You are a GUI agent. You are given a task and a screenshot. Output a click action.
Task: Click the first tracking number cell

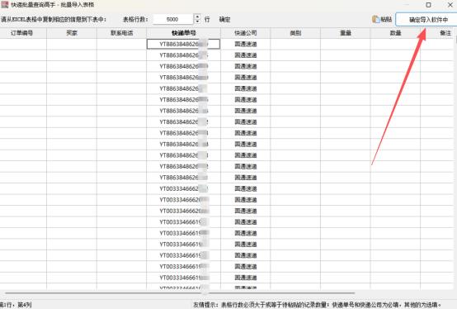(184, 44)
